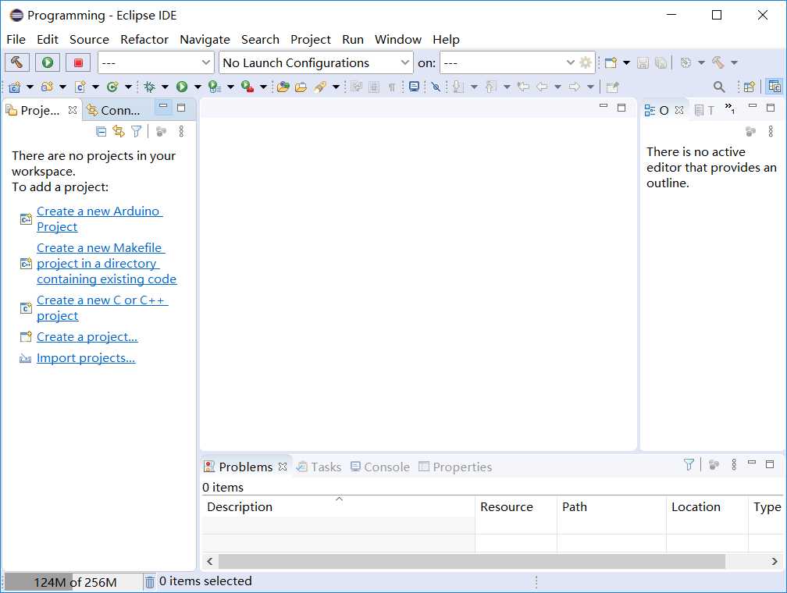Click the Resource column header
The height and width of the screenshot is (593, 787).
point(516,506)
